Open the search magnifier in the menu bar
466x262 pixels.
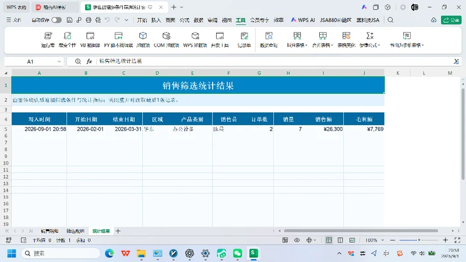(x=390, y=20)
